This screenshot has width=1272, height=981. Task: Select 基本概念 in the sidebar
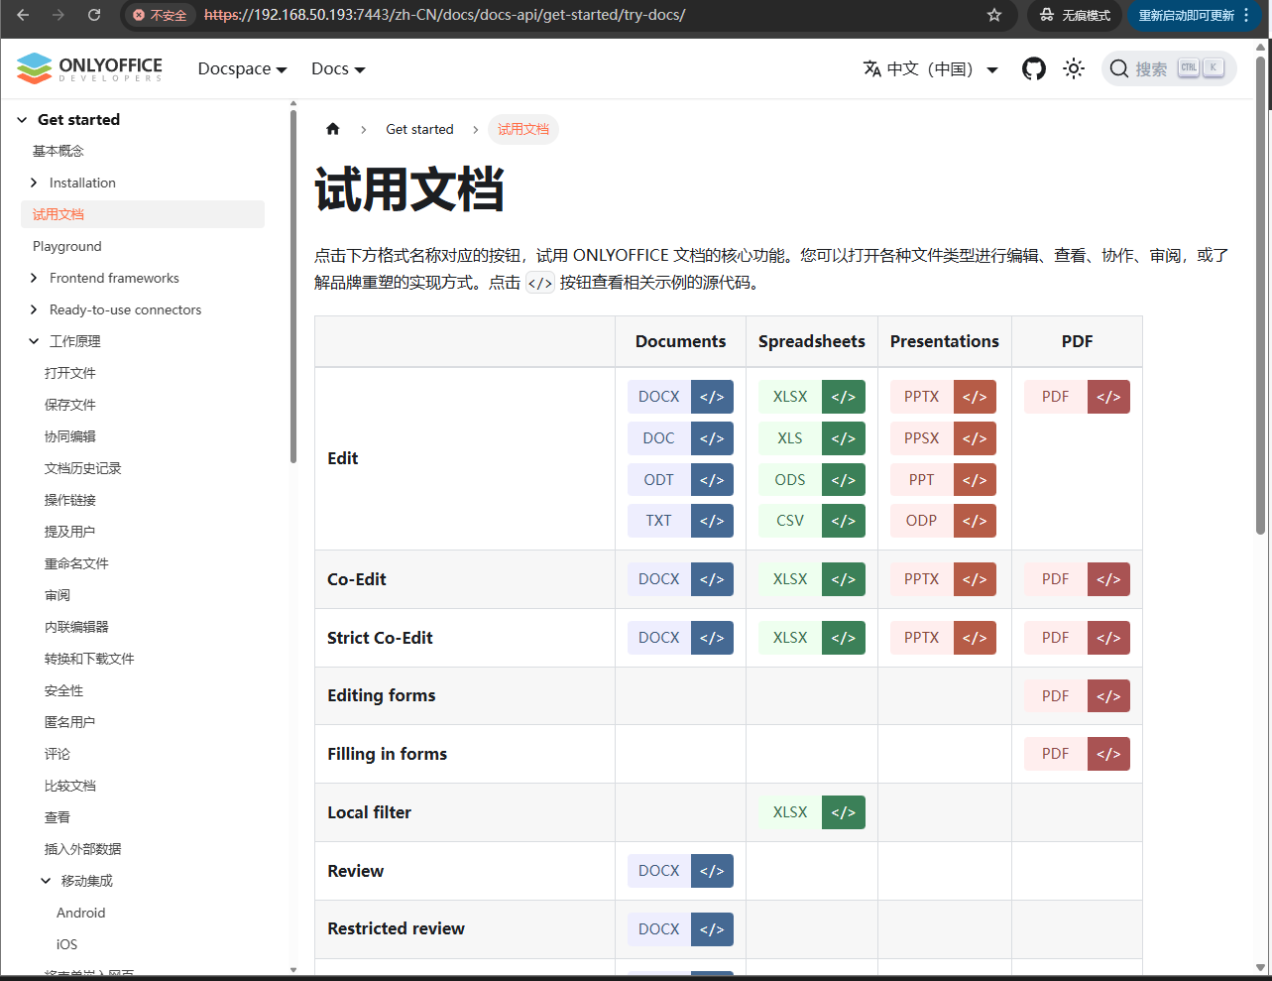coord(58,151)
